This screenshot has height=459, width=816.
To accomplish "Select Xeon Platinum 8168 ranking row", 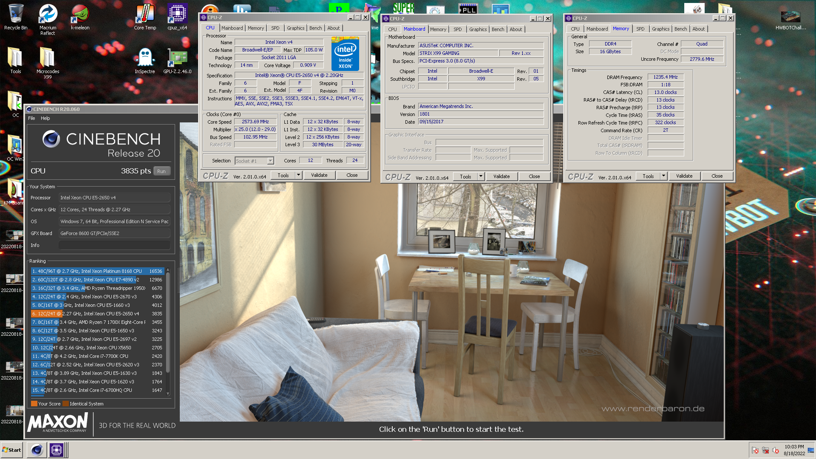I will tap(97, 271).
